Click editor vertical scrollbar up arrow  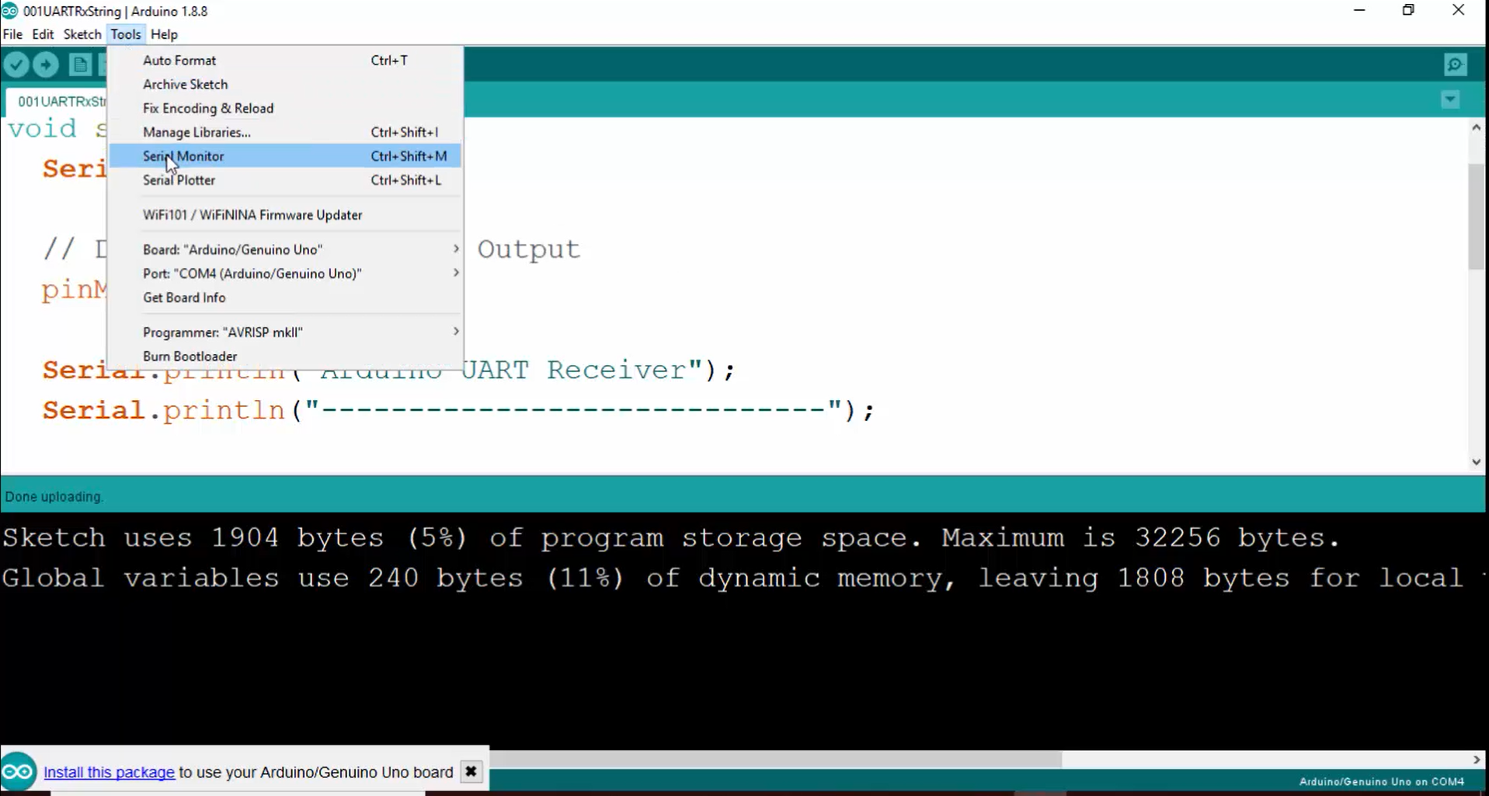1476,127
